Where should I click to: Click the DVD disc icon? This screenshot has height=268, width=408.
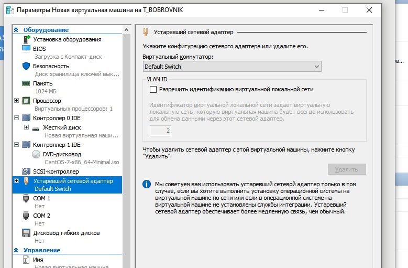click(x=36, y=154)
